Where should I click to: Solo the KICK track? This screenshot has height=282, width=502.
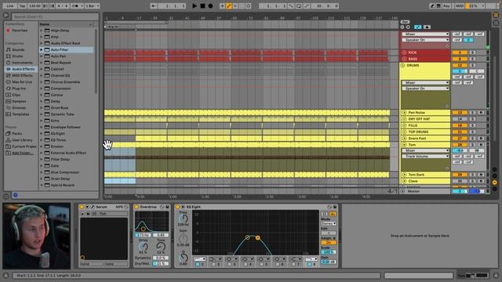coord(472,52)
